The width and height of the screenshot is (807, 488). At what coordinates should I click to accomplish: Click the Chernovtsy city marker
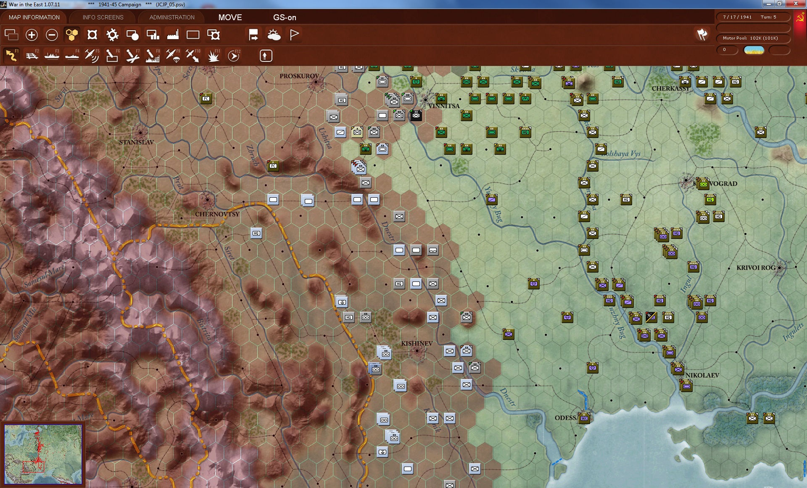[207, 200]
